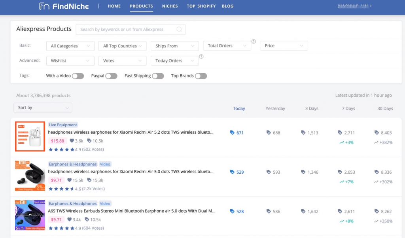
Task: Click the Live Equipment category tag
Action: tap(63, 125)
